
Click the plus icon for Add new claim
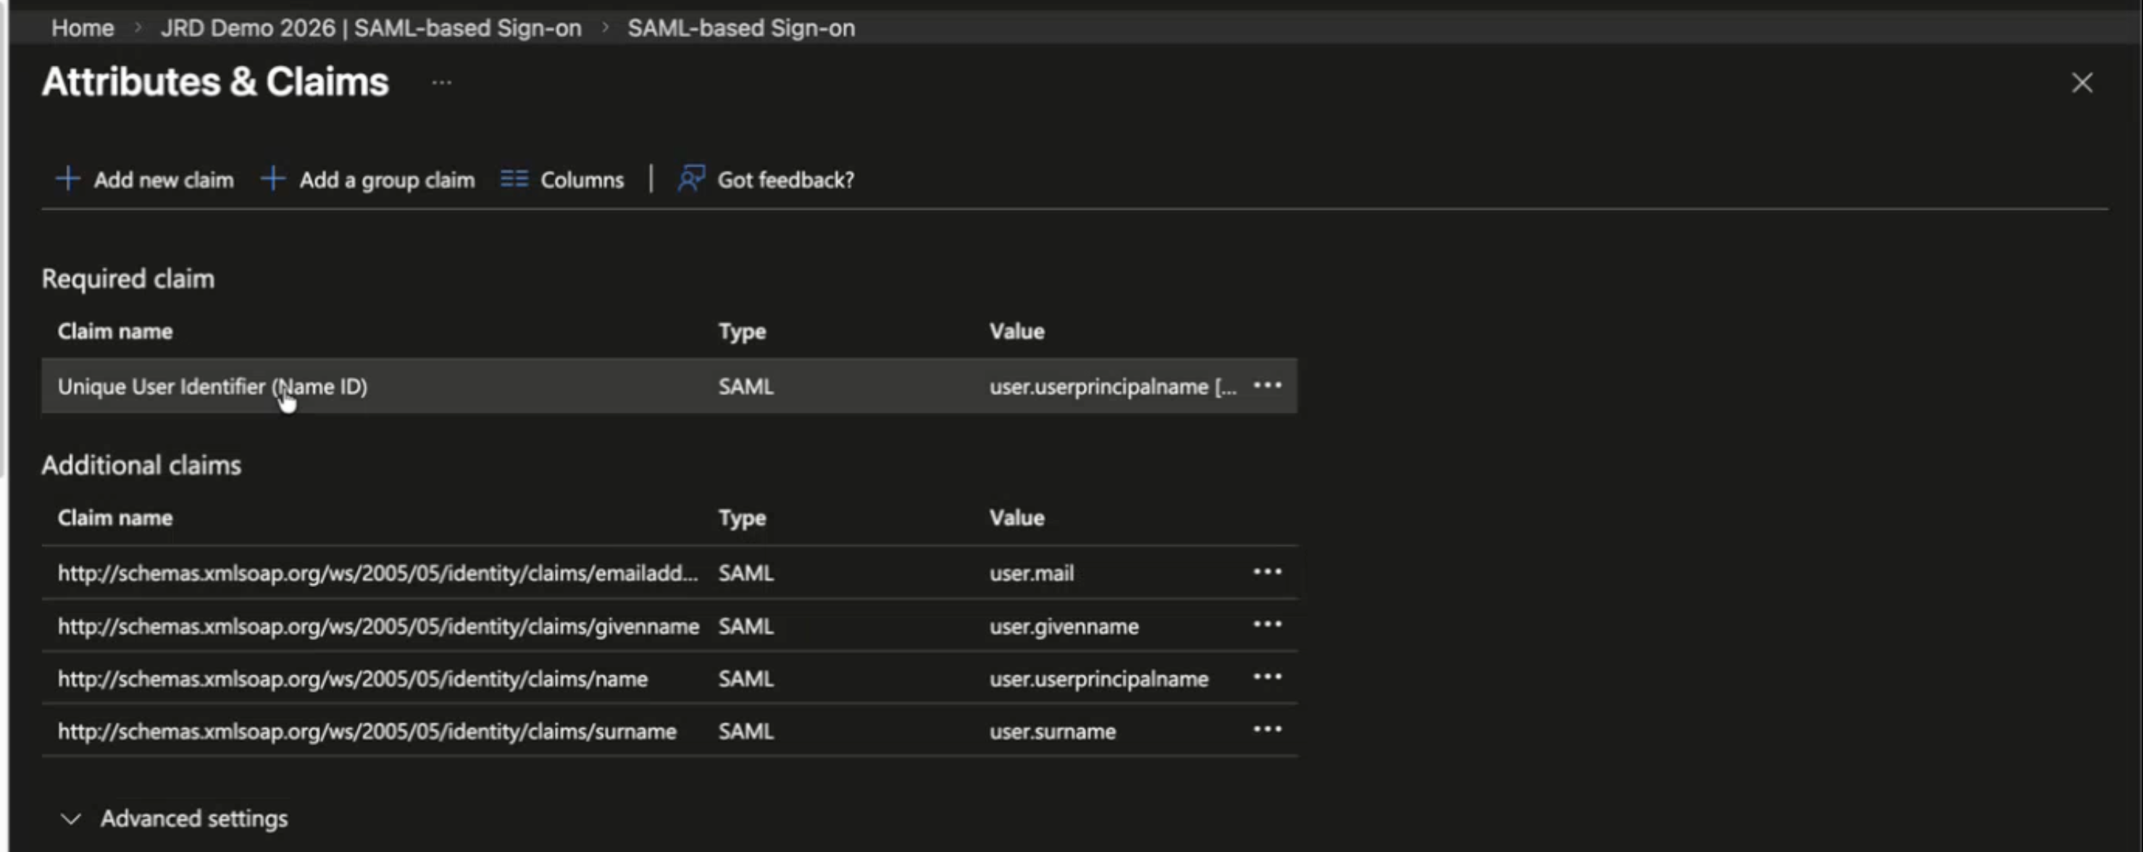[x=67, y=179]
